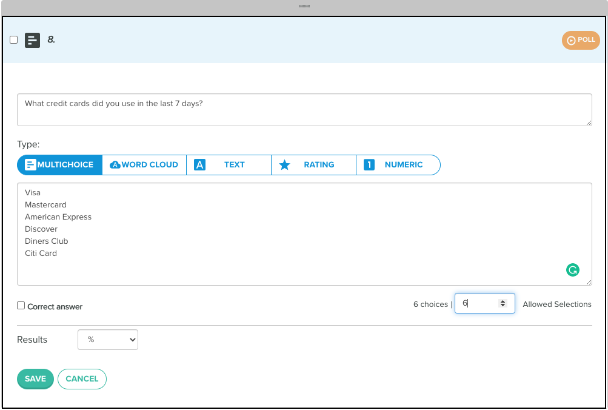The height and width of the screenshot is (410, 608).
Task: Click the '6 choices' count label
Action: point(430,304)
